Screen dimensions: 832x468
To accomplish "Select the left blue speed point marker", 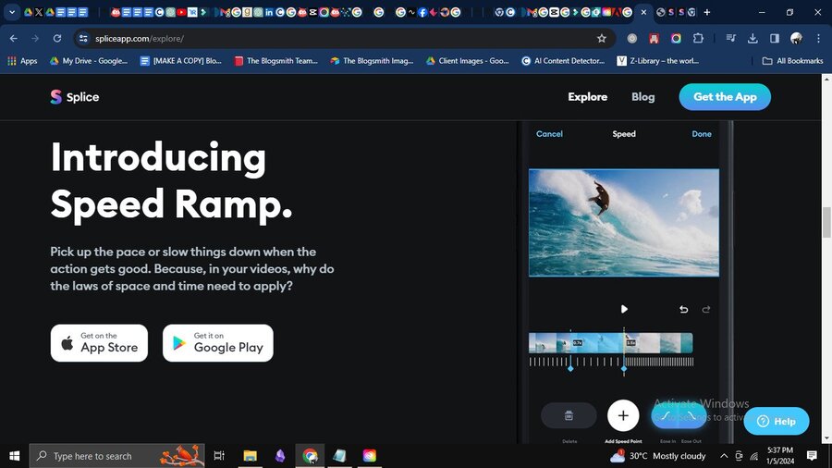I will point(570,368).
